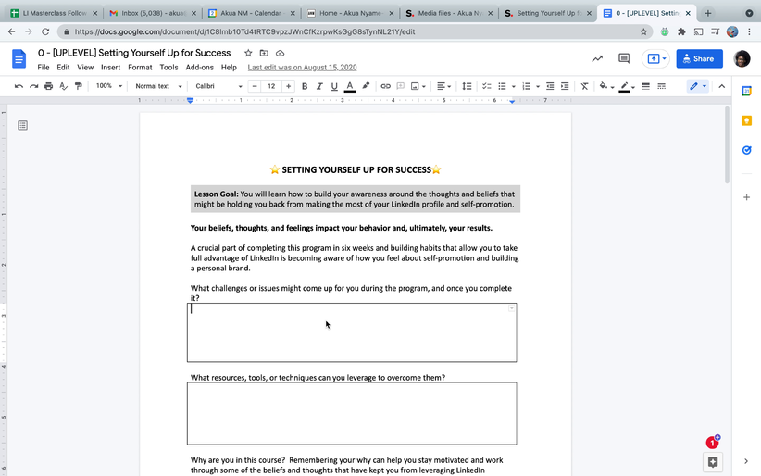Viewport: 761px width, 476px height.
Task: Decrease the font size
Action: (x=255, y=86)
